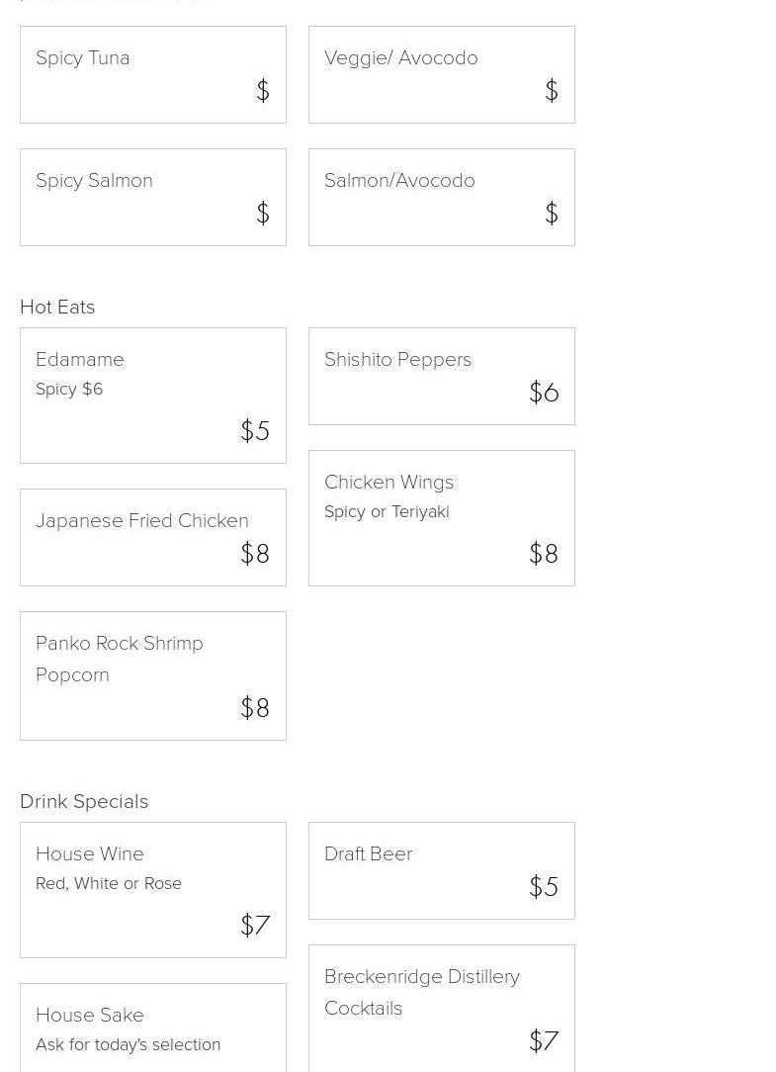The image size is (776, 1072).
Task: Click the Edamame "Spicy $6" option text
Action: pyautogui.click(x=69, y=390)
